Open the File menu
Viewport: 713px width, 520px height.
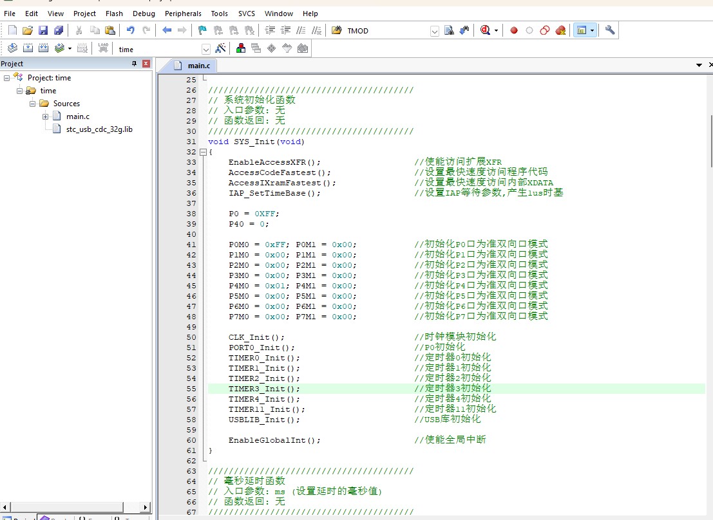pyautogui.click(x=10, y=14)
